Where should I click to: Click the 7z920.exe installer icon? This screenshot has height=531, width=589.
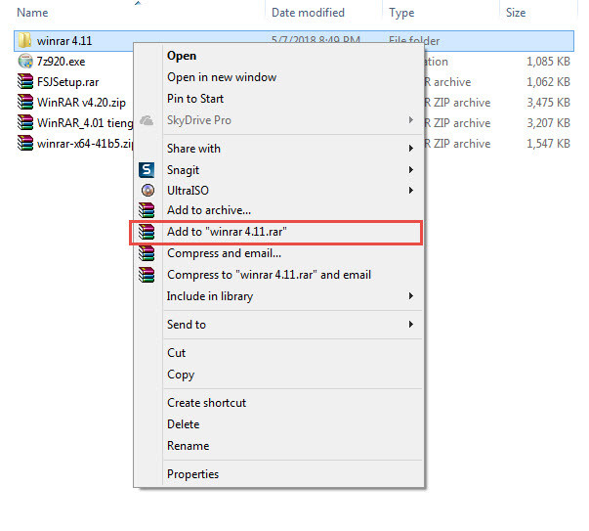point(25,62)
